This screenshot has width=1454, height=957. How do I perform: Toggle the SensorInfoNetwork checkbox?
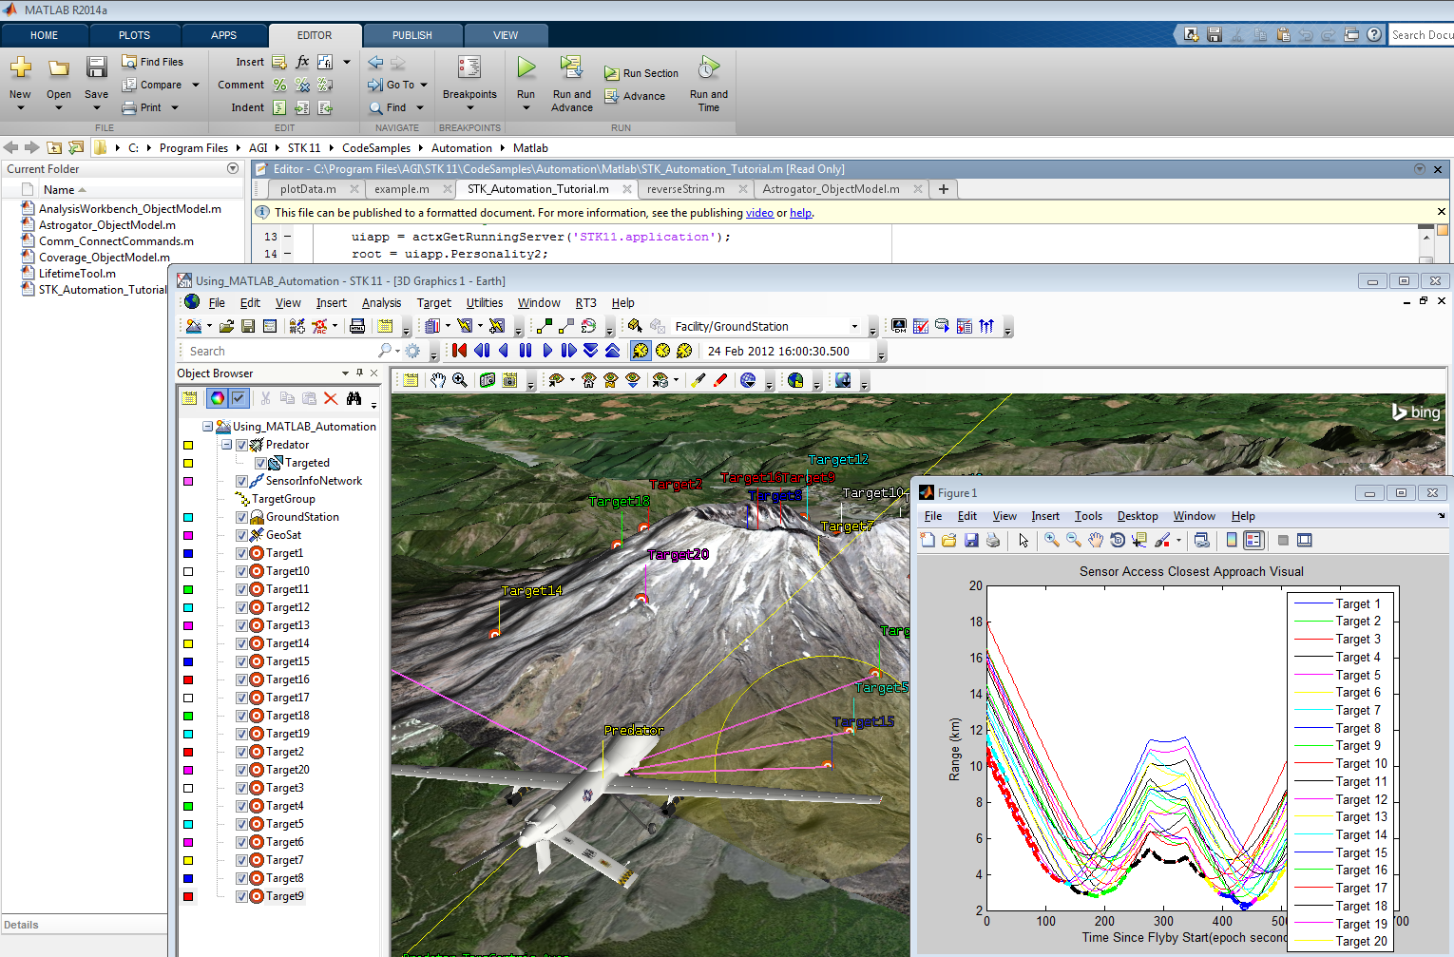(x=241, y=481)
